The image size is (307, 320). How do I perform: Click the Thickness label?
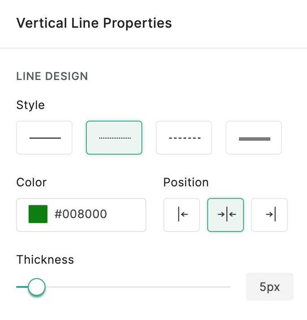[45, 260]
